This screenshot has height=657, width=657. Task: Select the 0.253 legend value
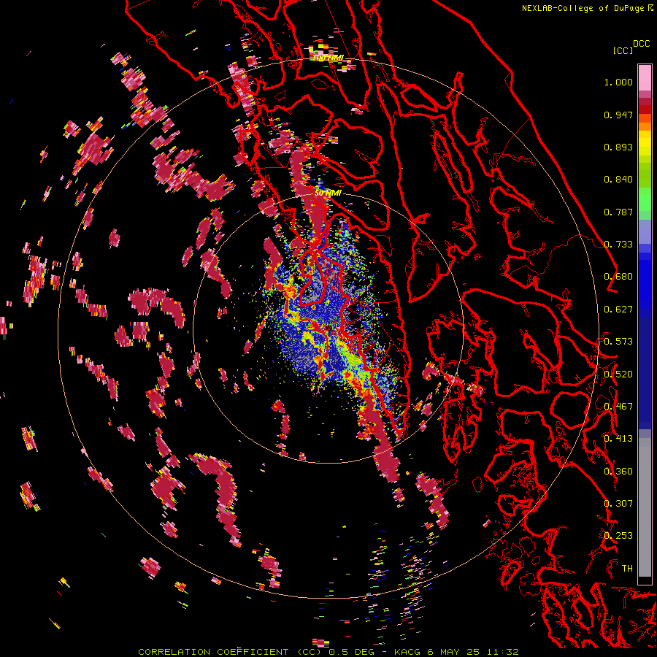(618, 536)
